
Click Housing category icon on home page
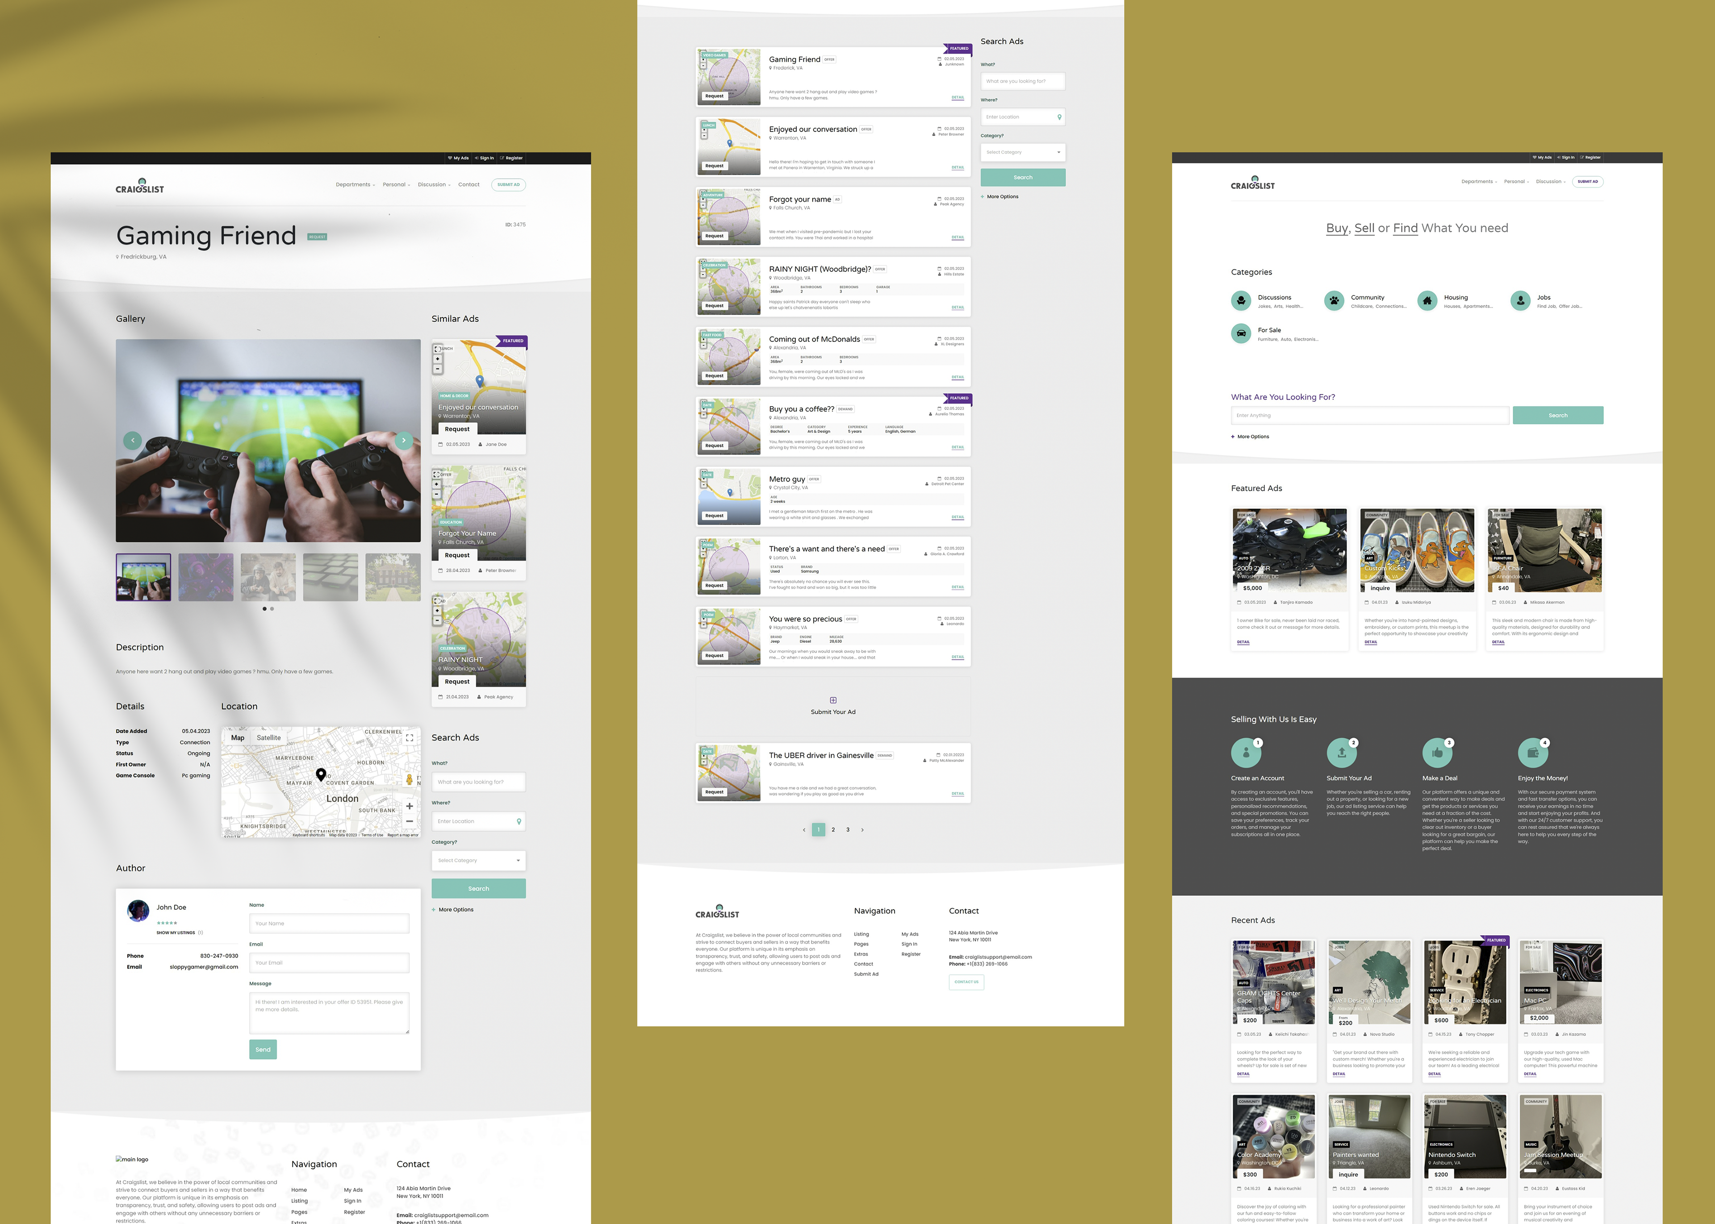1427,301
